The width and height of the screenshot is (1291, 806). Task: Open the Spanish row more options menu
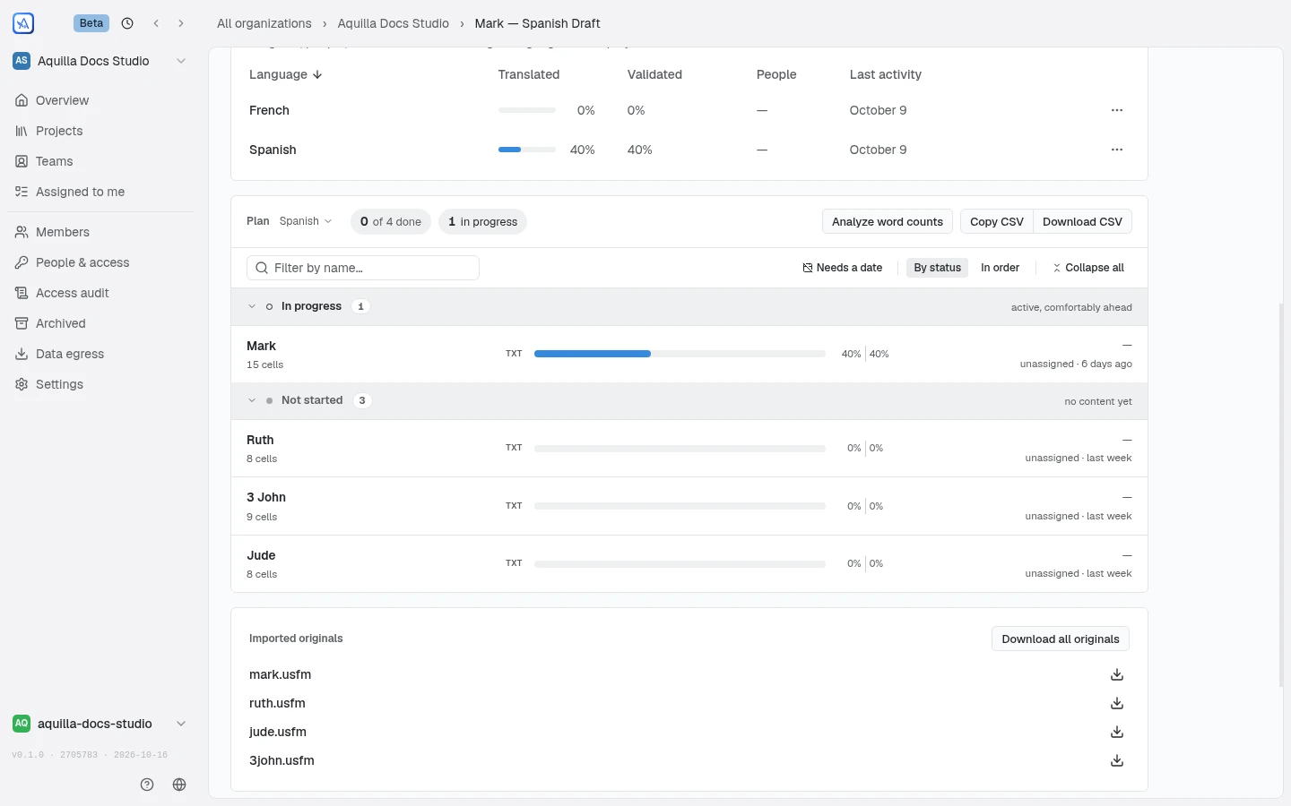[1117, 150]
